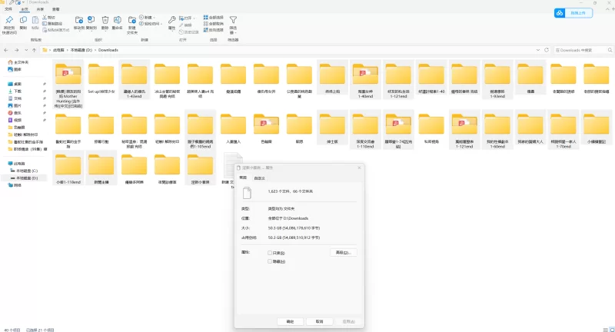Click the Pin to Quick access icon
Image resolution: width=615 pixels, height=332 pixels.
coord(9,20)
